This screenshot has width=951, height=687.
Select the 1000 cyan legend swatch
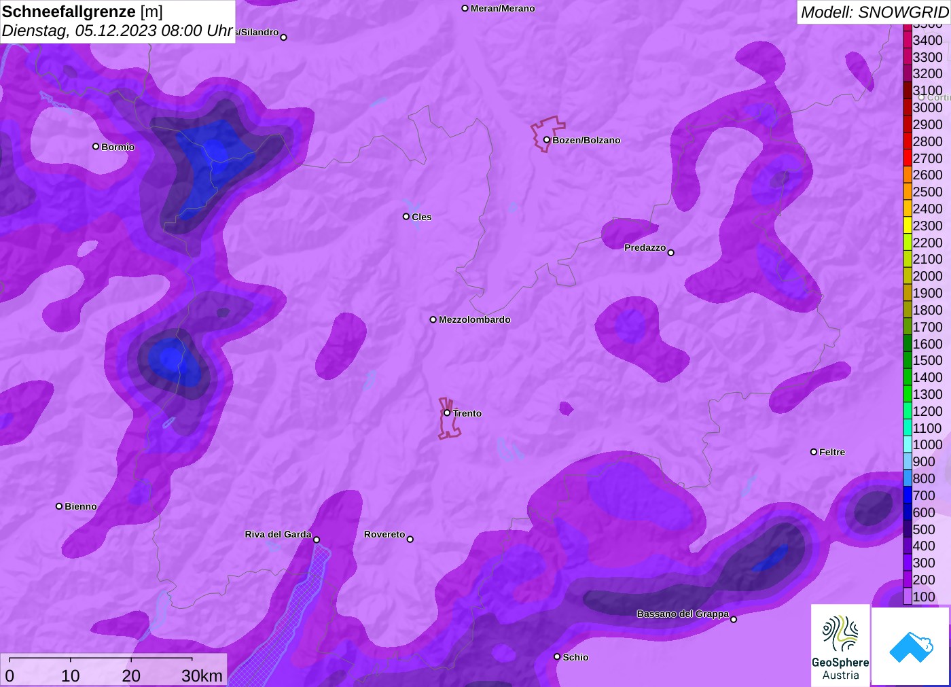pos(908,444)
